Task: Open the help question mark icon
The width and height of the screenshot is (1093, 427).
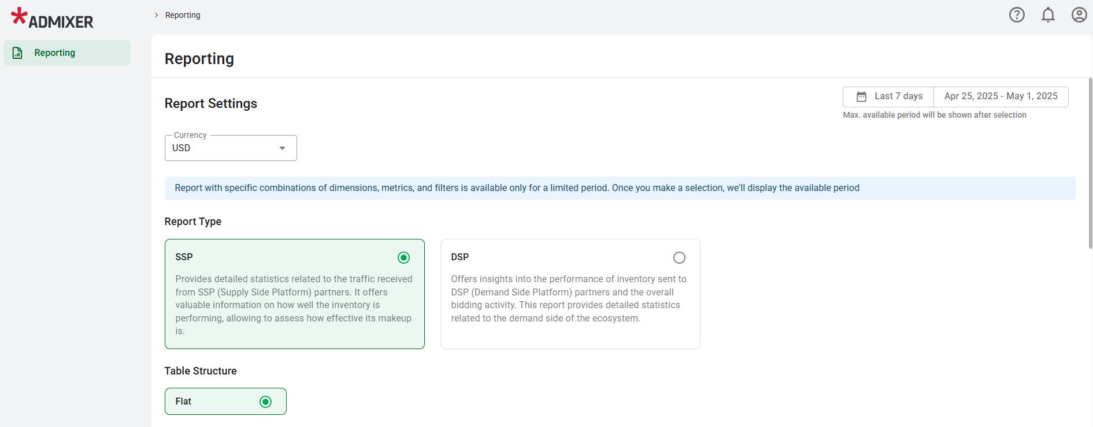Action: tap(1017, 15)
